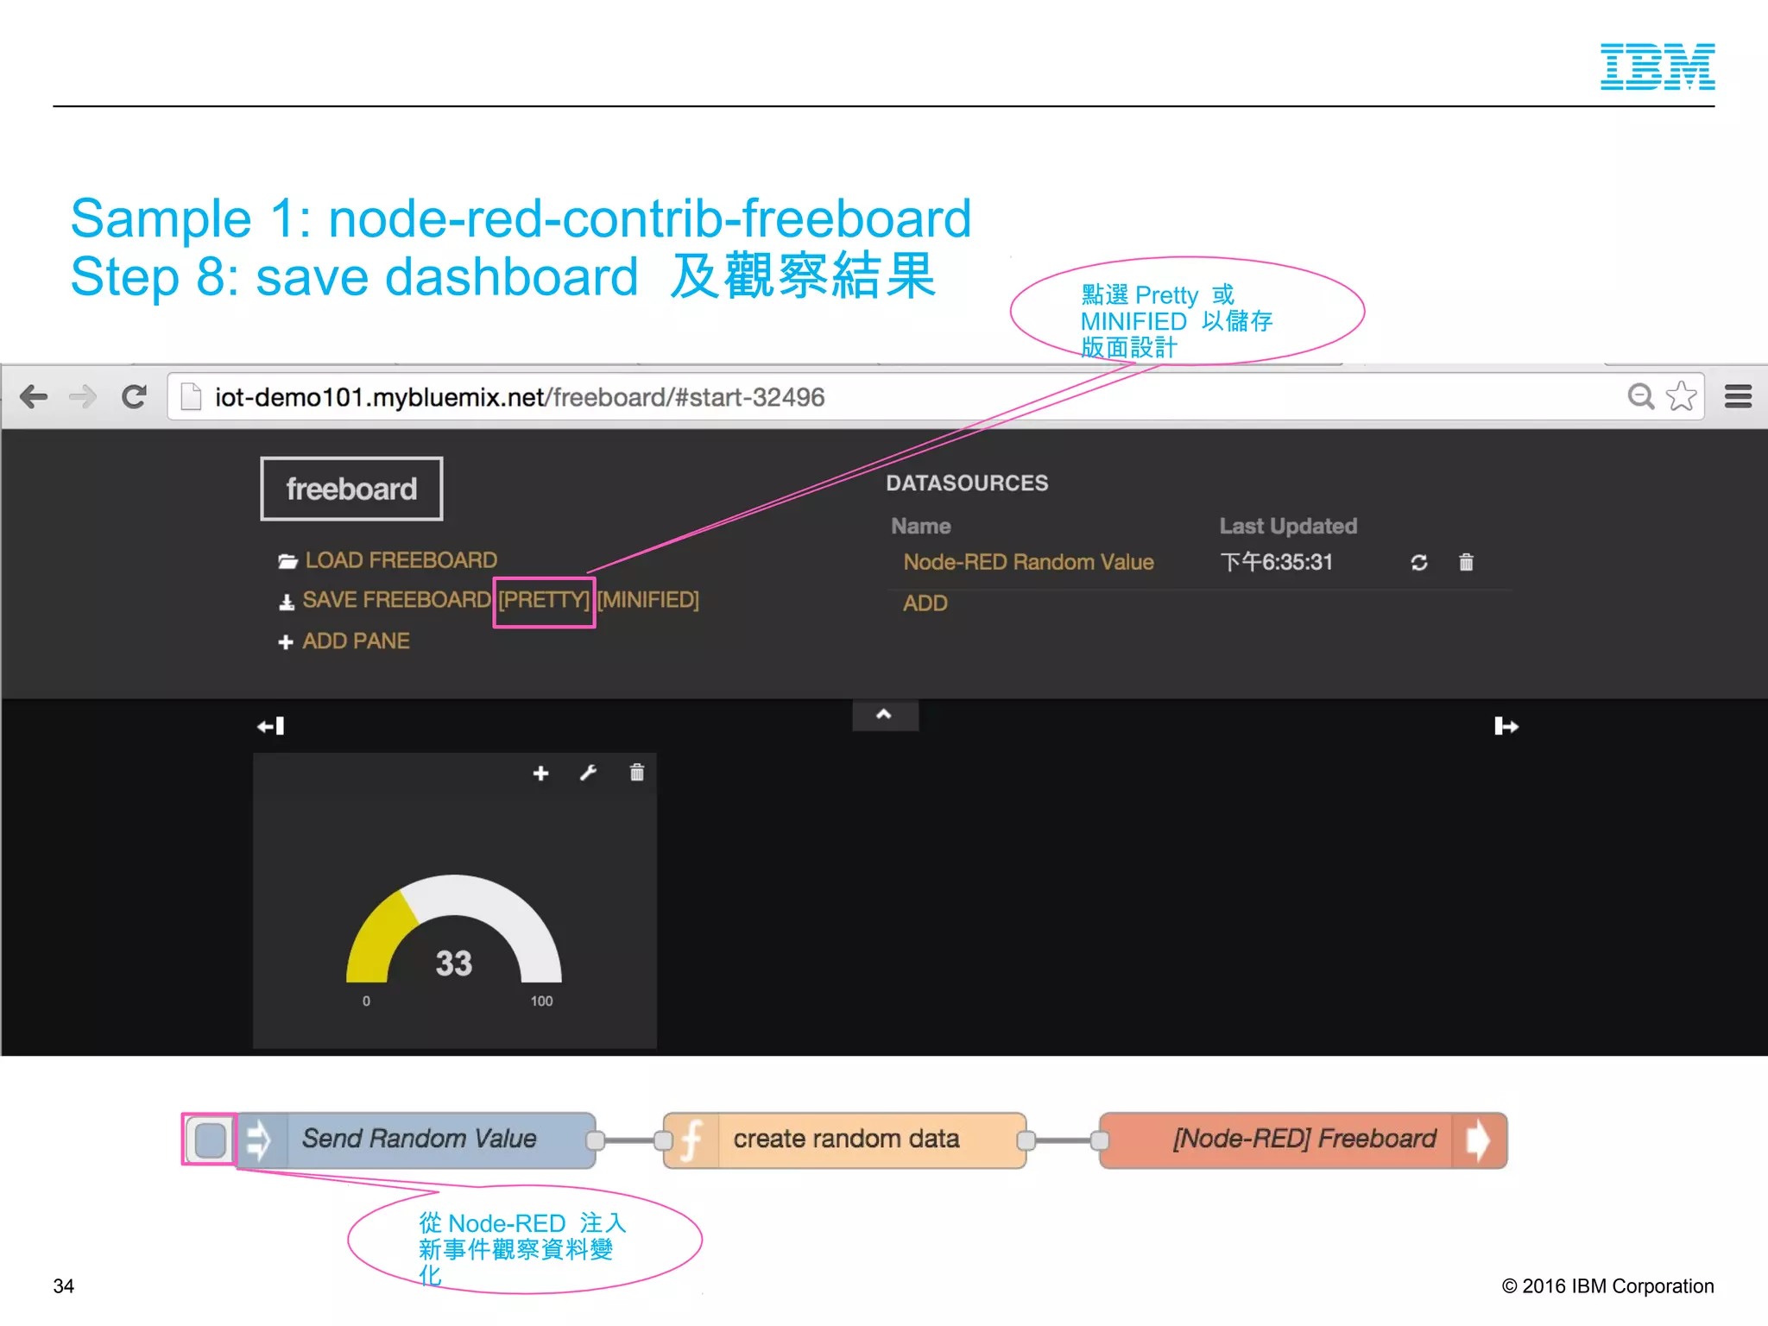The height and width of the screenshot is (1326, 1768).
Task: Refresh the Node-RED Random Value datasource
Action: tap(1418, 563)
